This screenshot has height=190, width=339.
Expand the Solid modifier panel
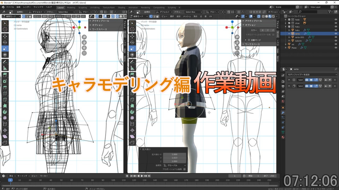click(x=289, y=86)
